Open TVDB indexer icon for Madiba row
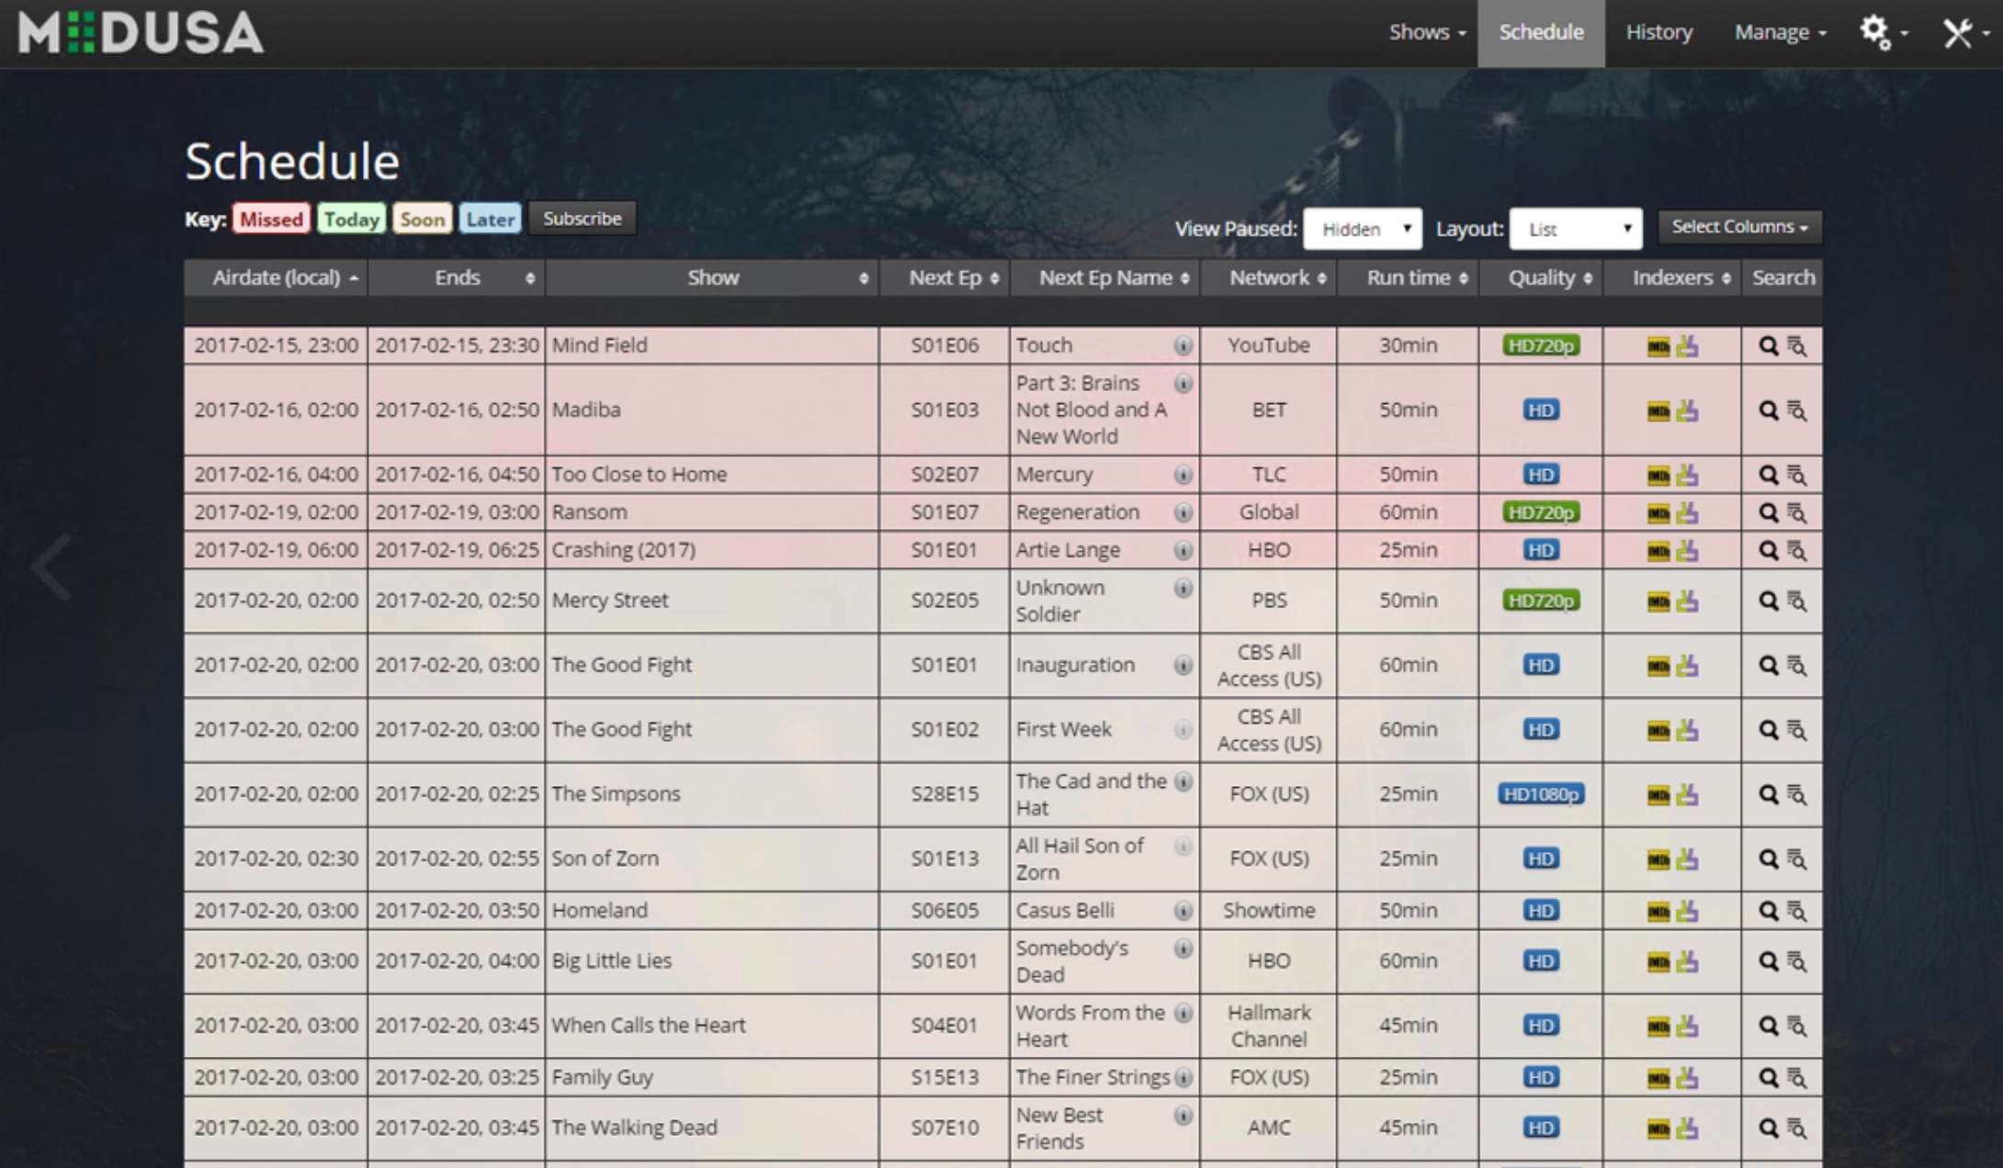This screenshot has width=2003, height=1168. click(1687, 410)
